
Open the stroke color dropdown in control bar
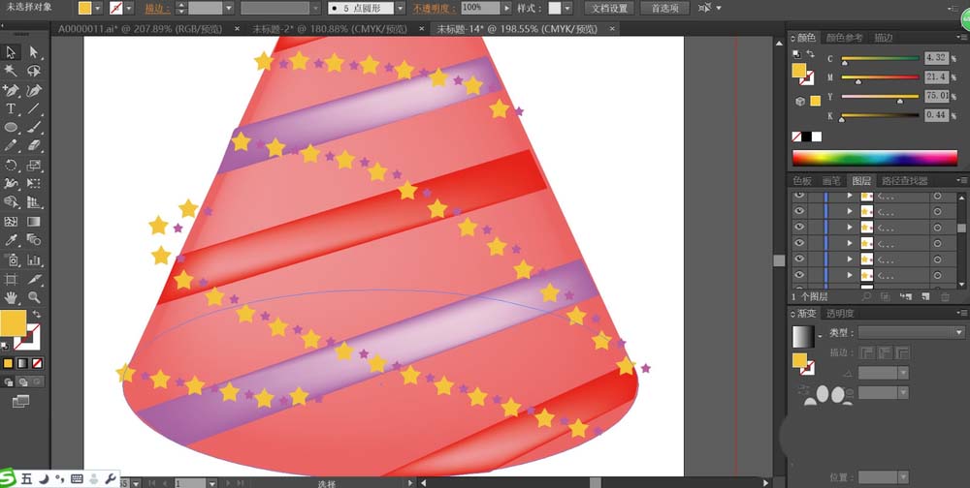[129, 8]
